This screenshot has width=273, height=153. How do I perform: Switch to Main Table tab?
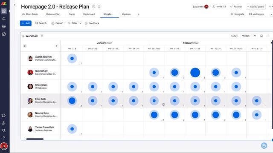pos(30,14)
